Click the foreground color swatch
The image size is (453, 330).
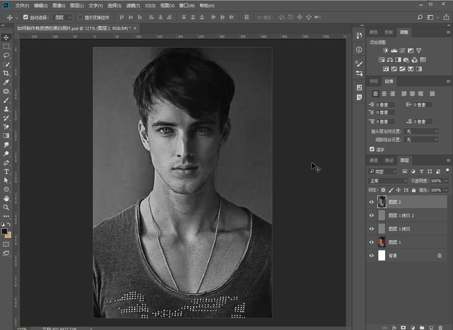[4, 231]
